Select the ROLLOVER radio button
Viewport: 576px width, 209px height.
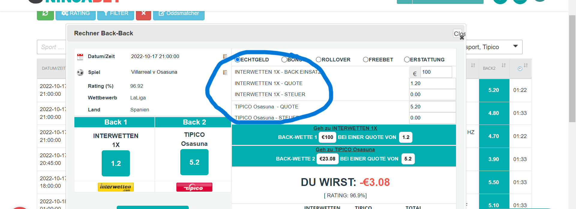point(319,60)
